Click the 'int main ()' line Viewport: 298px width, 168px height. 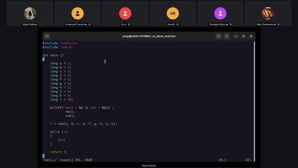point(53,55)
